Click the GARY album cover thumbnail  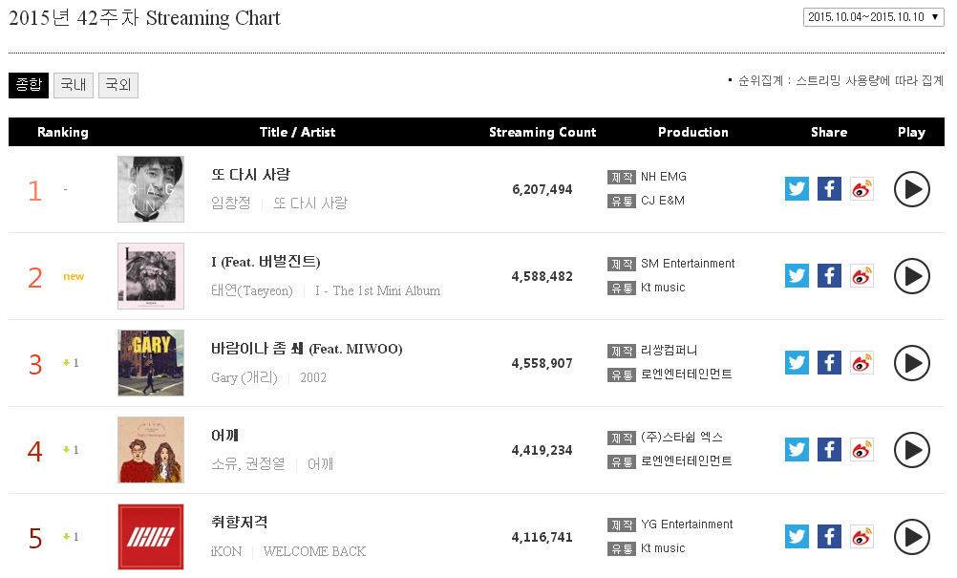tap(151, 363)
